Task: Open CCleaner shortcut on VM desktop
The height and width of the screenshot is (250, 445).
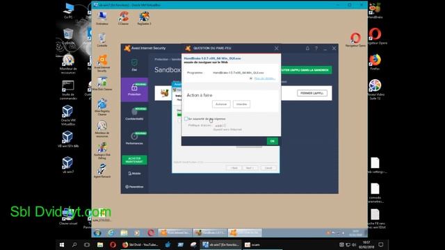Action: 123,19
